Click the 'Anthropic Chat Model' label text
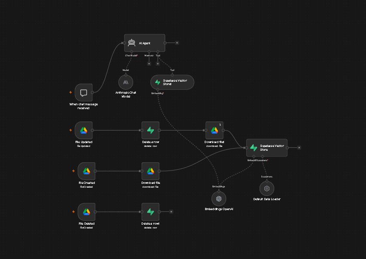The image size is (366, 259). 126,94
